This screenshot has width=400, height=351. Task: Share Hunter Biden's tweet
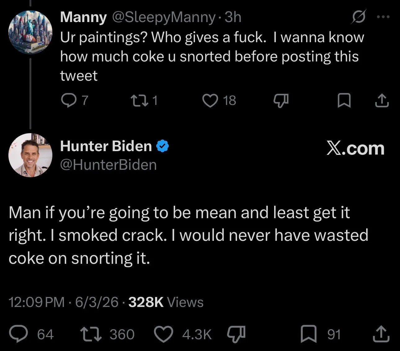point(381,334)
